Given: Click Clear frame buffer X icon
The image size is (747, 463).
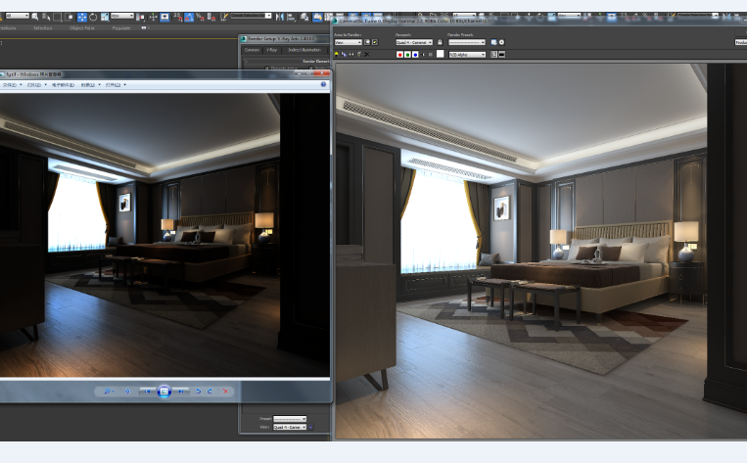Looking at the screenshot, I should 366,54.
